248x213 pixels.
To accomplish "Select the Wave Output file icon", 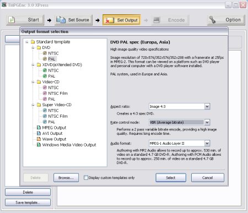I will (39, 139).
